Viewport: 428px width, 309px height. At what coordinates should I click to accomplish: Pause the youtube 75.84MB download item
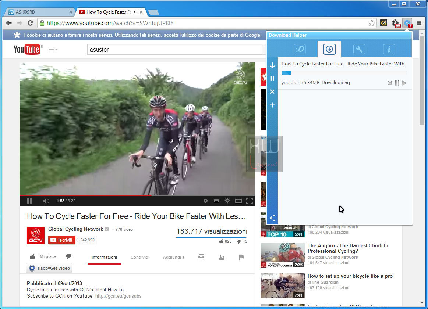click(397, 83)
